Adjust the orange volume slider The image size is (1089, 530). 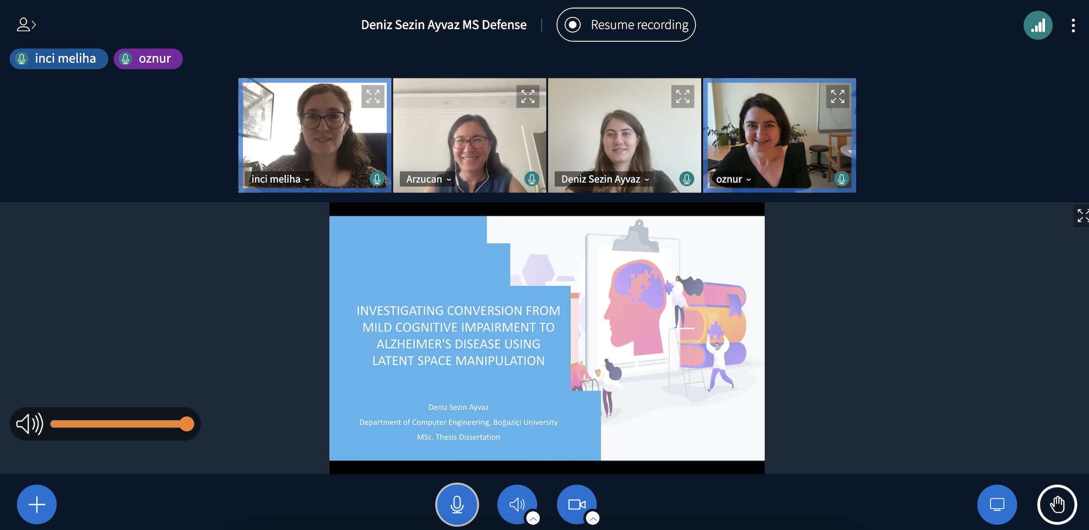(187, 424)
